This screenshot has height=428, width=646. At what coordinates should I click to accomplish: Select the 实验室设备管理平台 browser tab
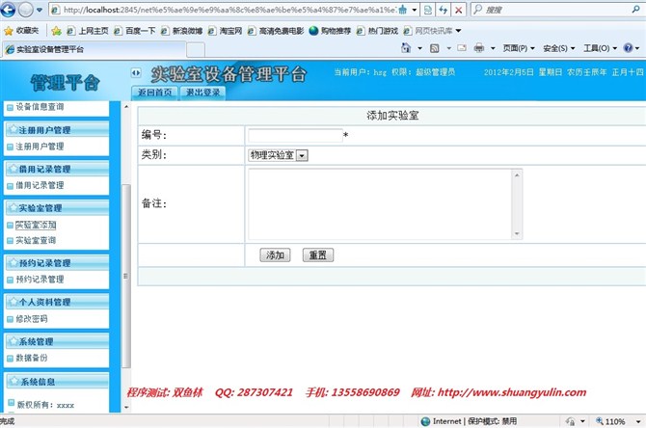(x=94, y=49)
